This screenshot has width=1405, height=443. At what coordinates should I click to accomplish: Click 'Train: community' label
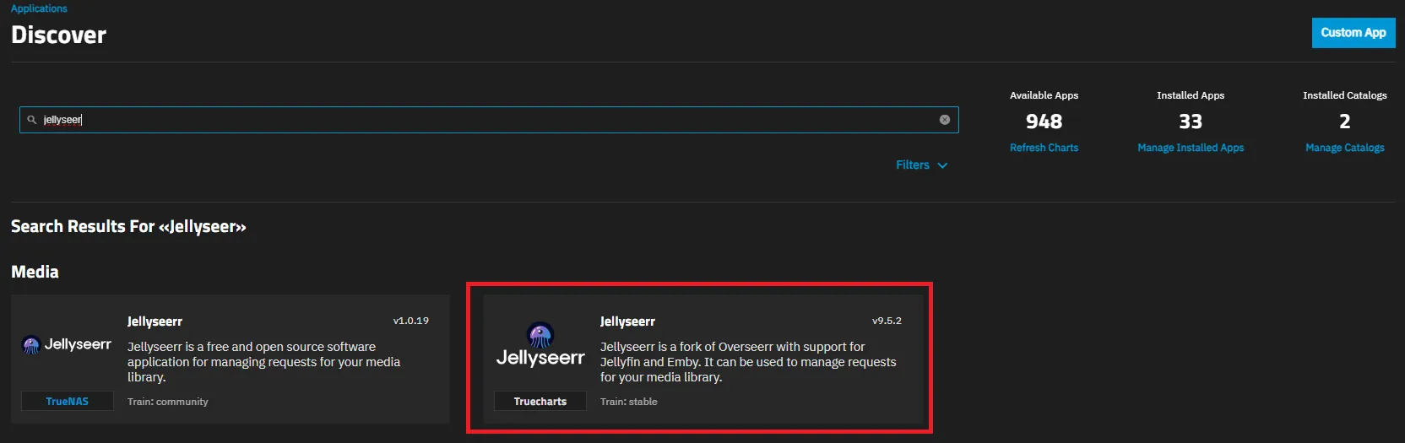click(167, 402)
